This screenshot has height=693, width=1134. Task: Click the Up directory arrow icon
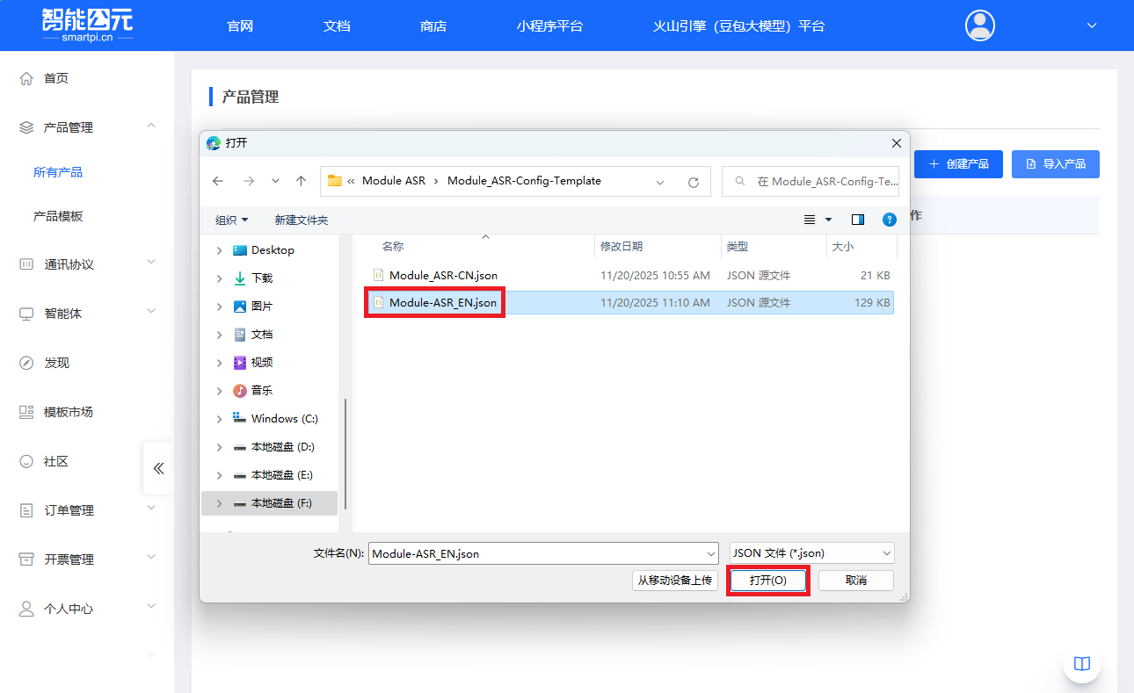point(302,181)
